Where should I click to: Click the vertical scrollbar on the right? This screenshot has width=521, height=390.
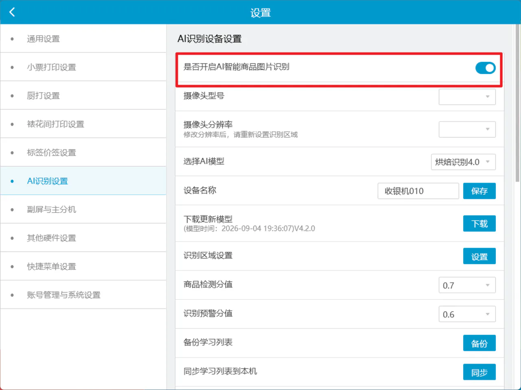517,104
